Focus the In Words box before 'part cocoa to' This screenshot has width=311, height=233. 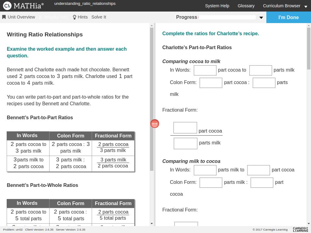click(205, 70)
